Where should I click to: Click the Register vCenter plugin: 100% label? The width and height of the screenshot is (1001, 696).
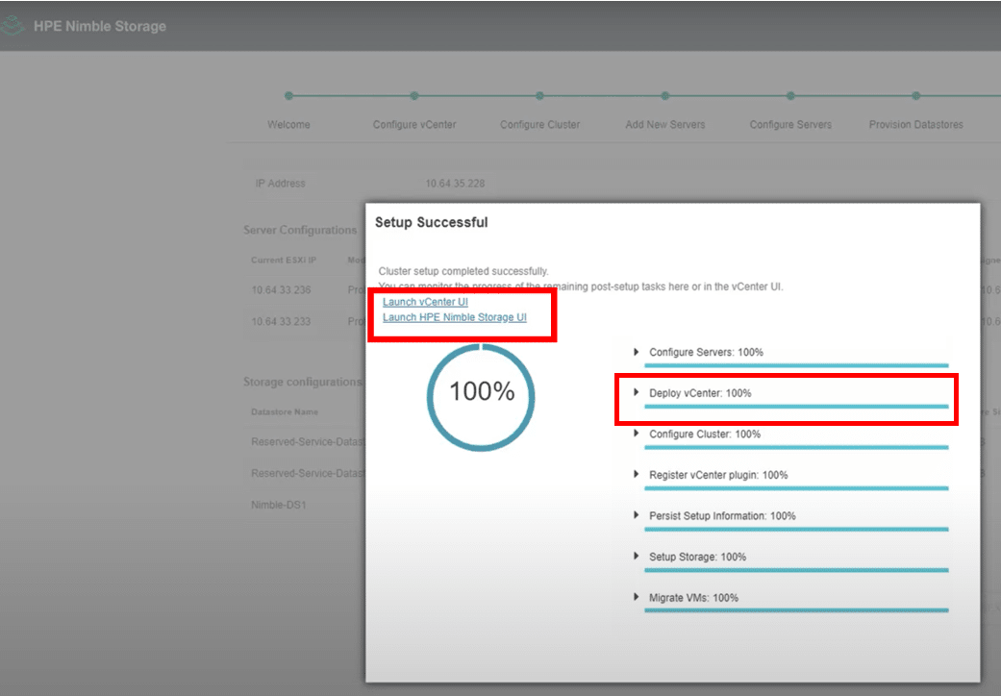pos(718,475)
